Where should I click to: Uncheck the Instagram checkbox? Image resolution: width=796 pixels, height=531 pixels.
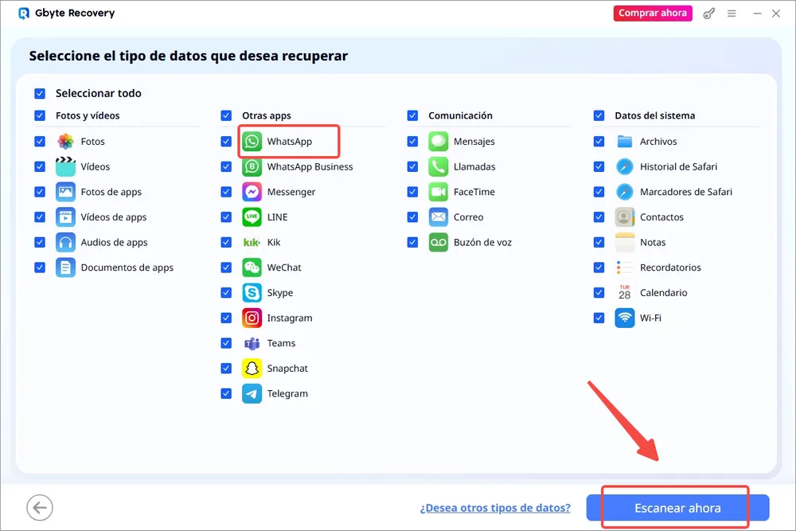226,318
